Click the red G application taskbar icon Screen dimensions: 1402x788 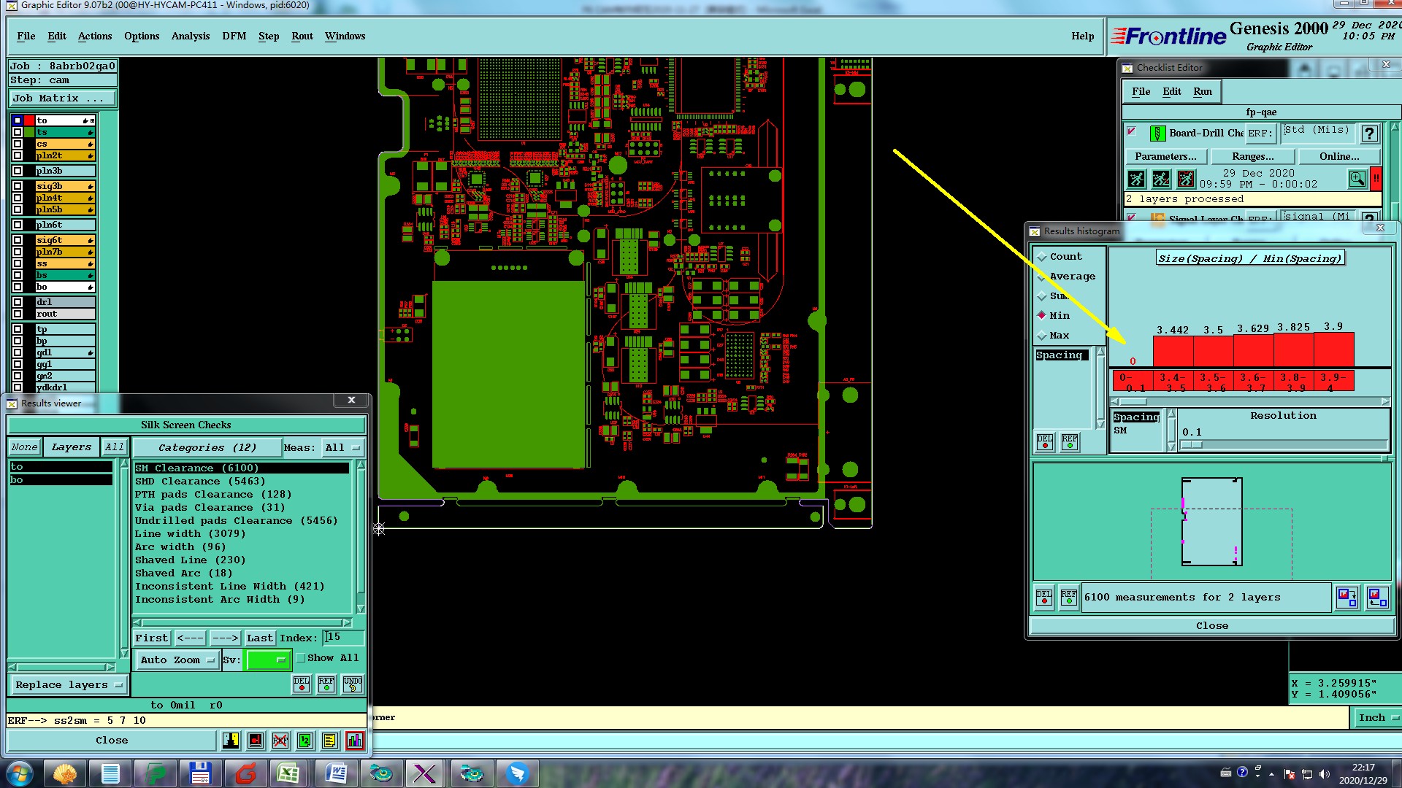point(246,773)
